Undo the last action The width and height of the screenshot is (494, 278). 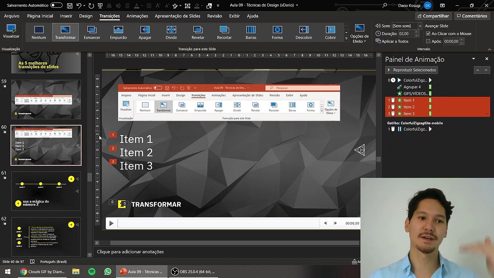click(x=79, y=5)
